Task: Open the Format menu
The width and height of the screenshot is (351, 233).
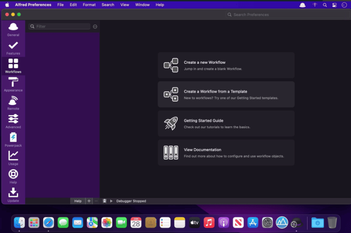Action: (x=89, y=5)
